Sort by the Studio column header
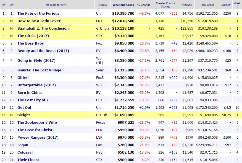The width and height of the screenshot is (242, 163). tap(103, 5)
